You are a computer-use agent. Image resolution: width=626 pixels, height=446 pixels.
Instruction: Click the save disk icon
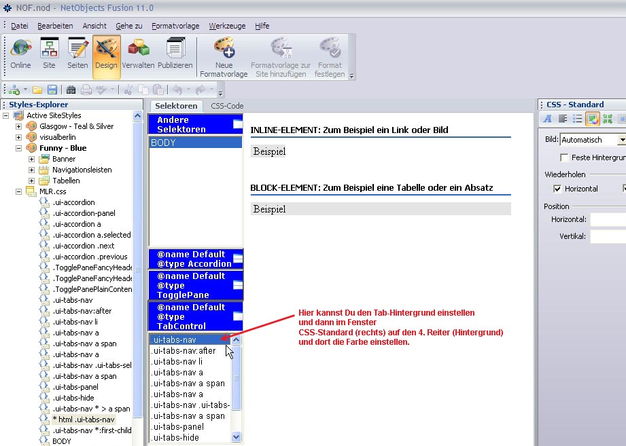52,90
